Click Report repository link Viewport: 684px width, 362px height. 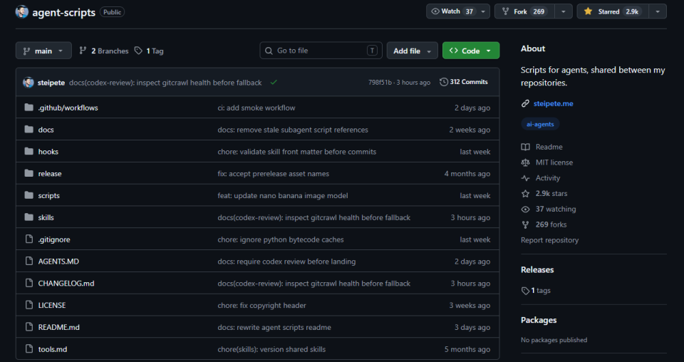click(x=549, y=240)
